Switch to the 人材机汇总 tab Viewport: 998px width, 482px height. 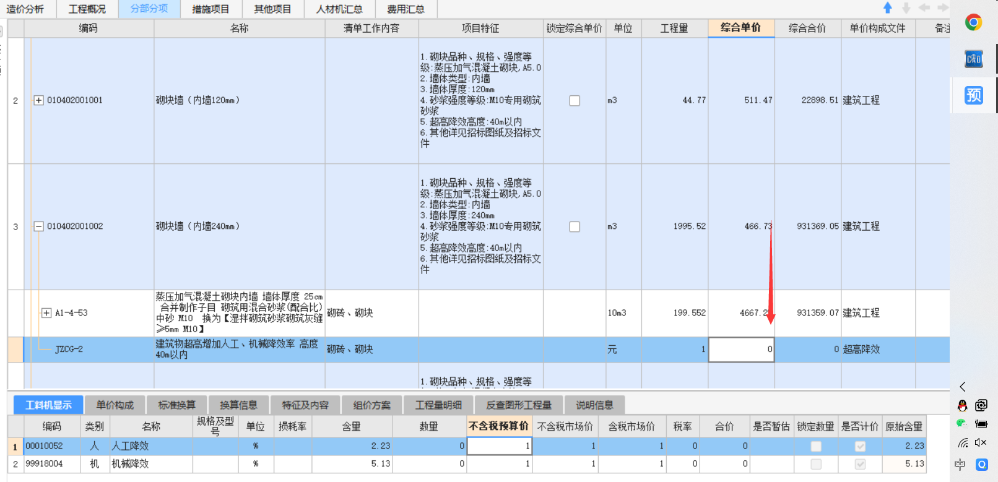[x=339, y=9]
